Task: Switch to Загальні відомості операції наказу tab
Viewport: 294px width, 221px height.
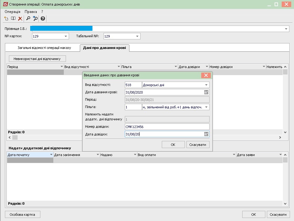Action: coord(44,48)
